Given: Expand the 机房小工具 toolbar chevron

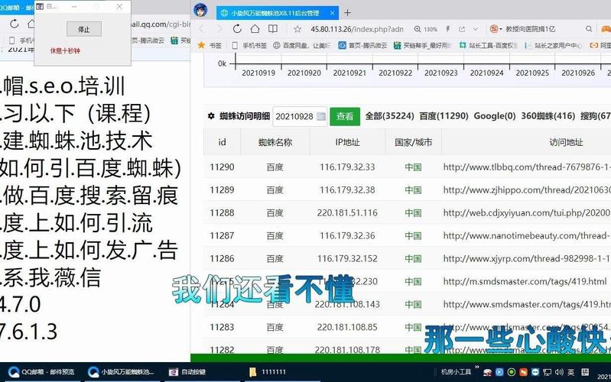Looking at the screenshot, I should 477,367.
